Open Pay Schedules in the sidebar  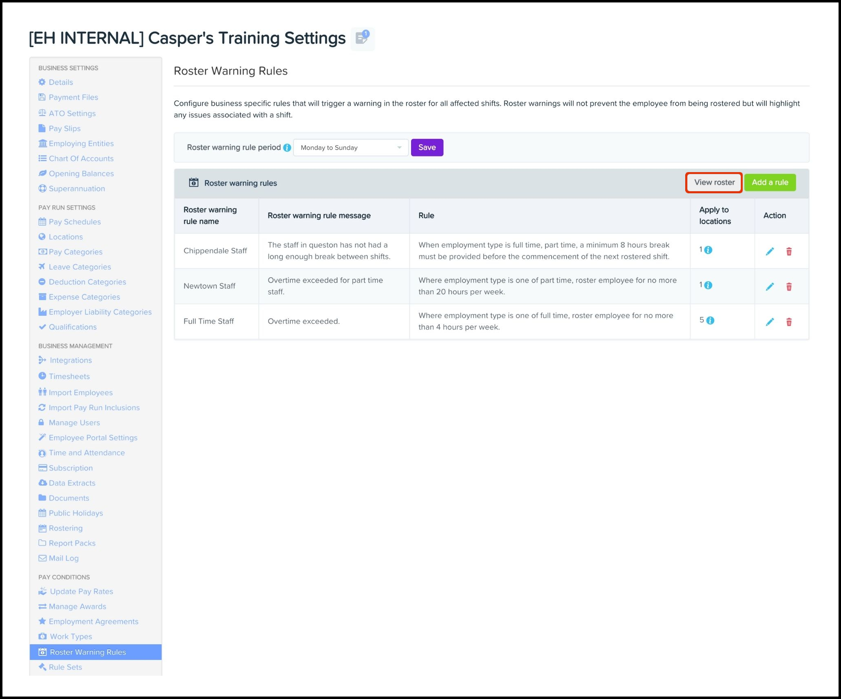[x=75, y=222]
